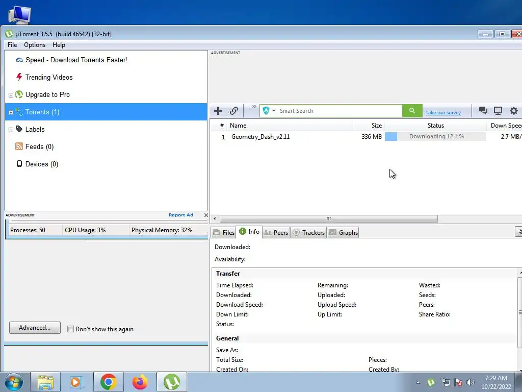The height and width of the screenshot is (392, 522).
Task: Open Google Chrome from taskbar
Action: click(x=108, y=382)
